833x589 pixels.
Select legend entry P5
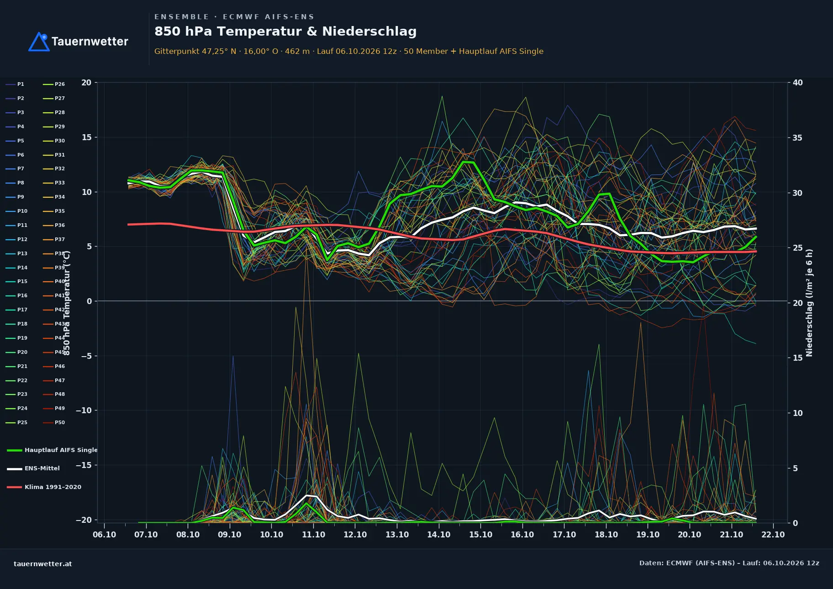point(15,141)
